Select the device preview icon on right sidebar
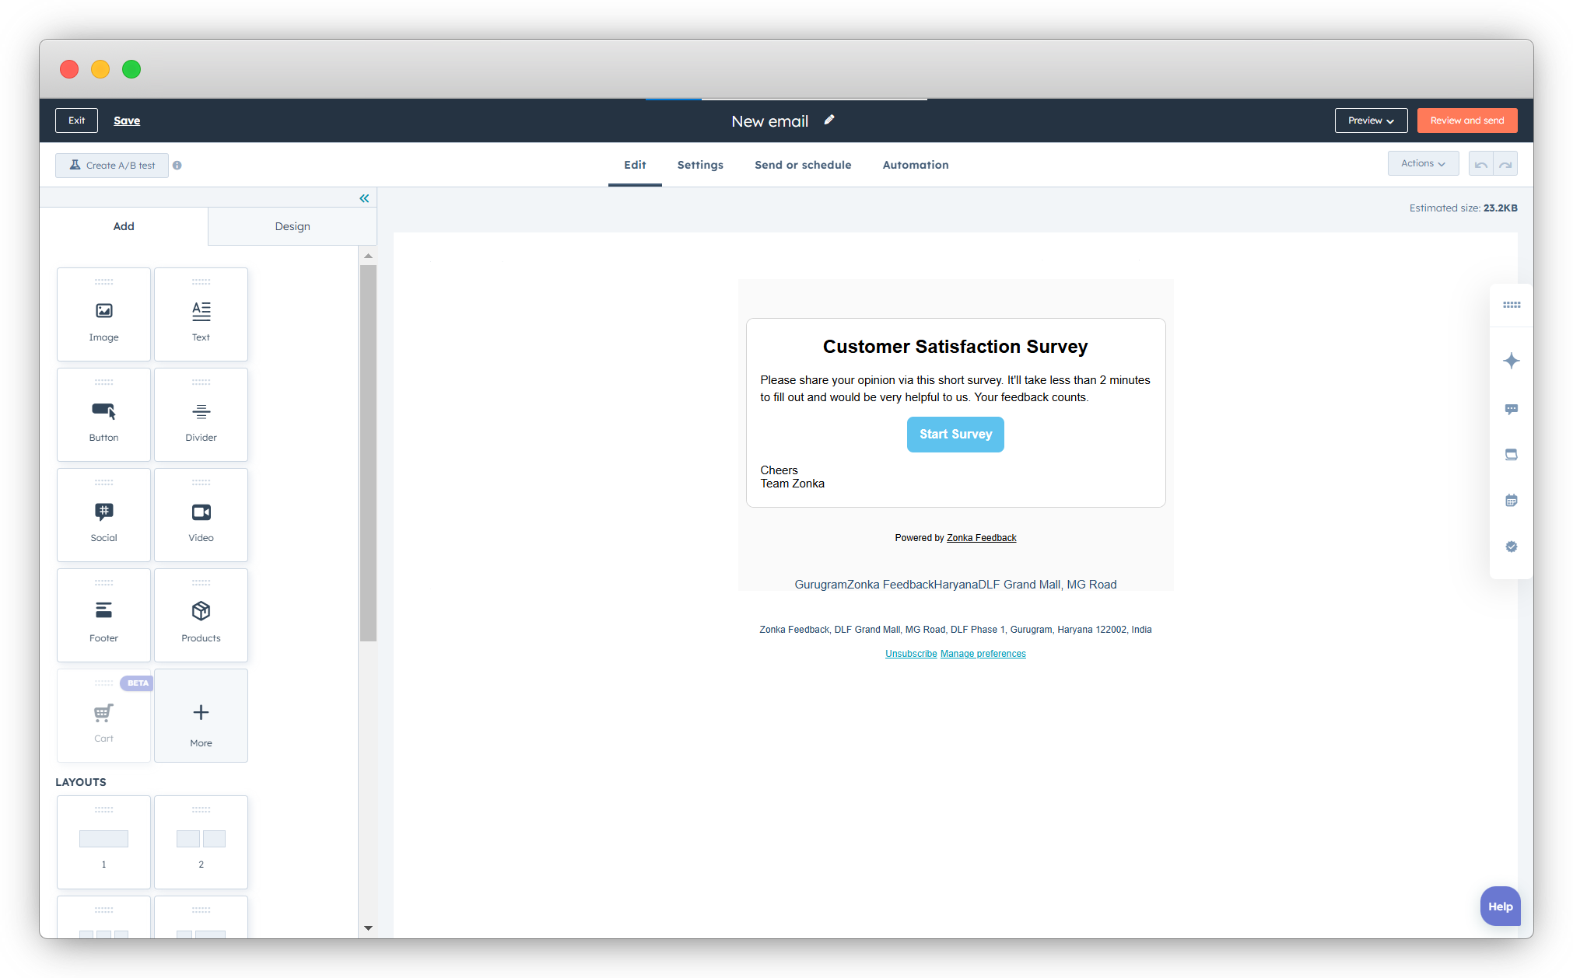The height and width of the screenshot is (978, 1573). pos(1512,454)
